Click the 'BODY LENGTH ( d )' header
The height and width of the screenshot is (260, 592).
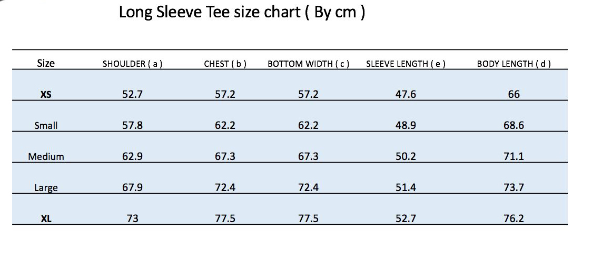click(514, 64)
